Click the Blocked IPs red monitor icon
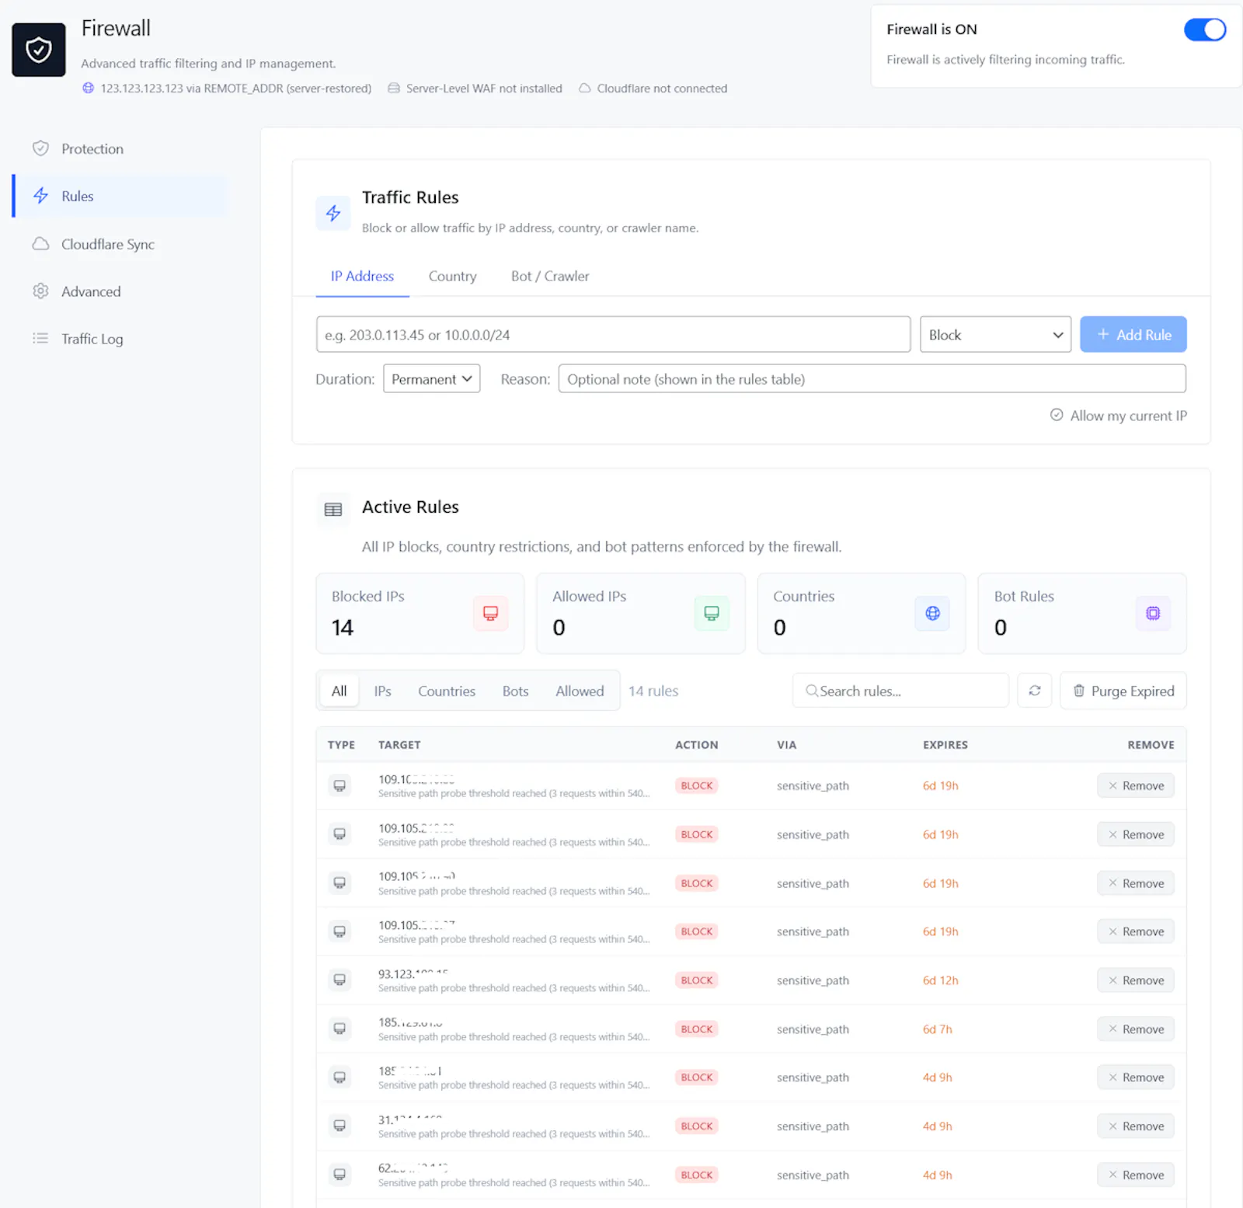 point(490,613)
